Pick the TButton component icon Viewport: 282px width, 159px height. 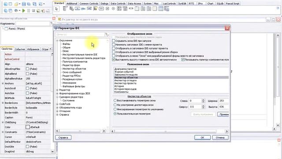(x=78, y=9)
